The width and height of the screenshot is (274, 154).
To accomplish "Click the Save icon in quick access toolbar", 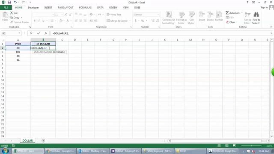I will click(9, 2).
